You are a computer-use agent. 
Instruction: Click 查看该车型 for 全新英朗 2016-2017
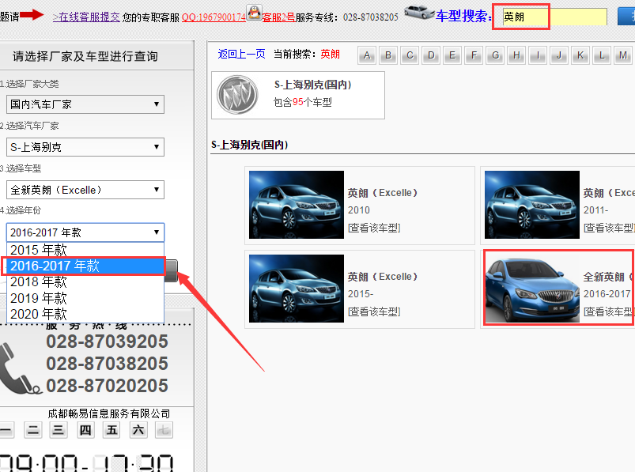click(x=609, y=312)
